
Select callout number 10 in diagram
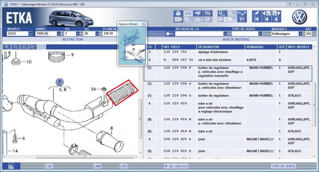point(29,62)
